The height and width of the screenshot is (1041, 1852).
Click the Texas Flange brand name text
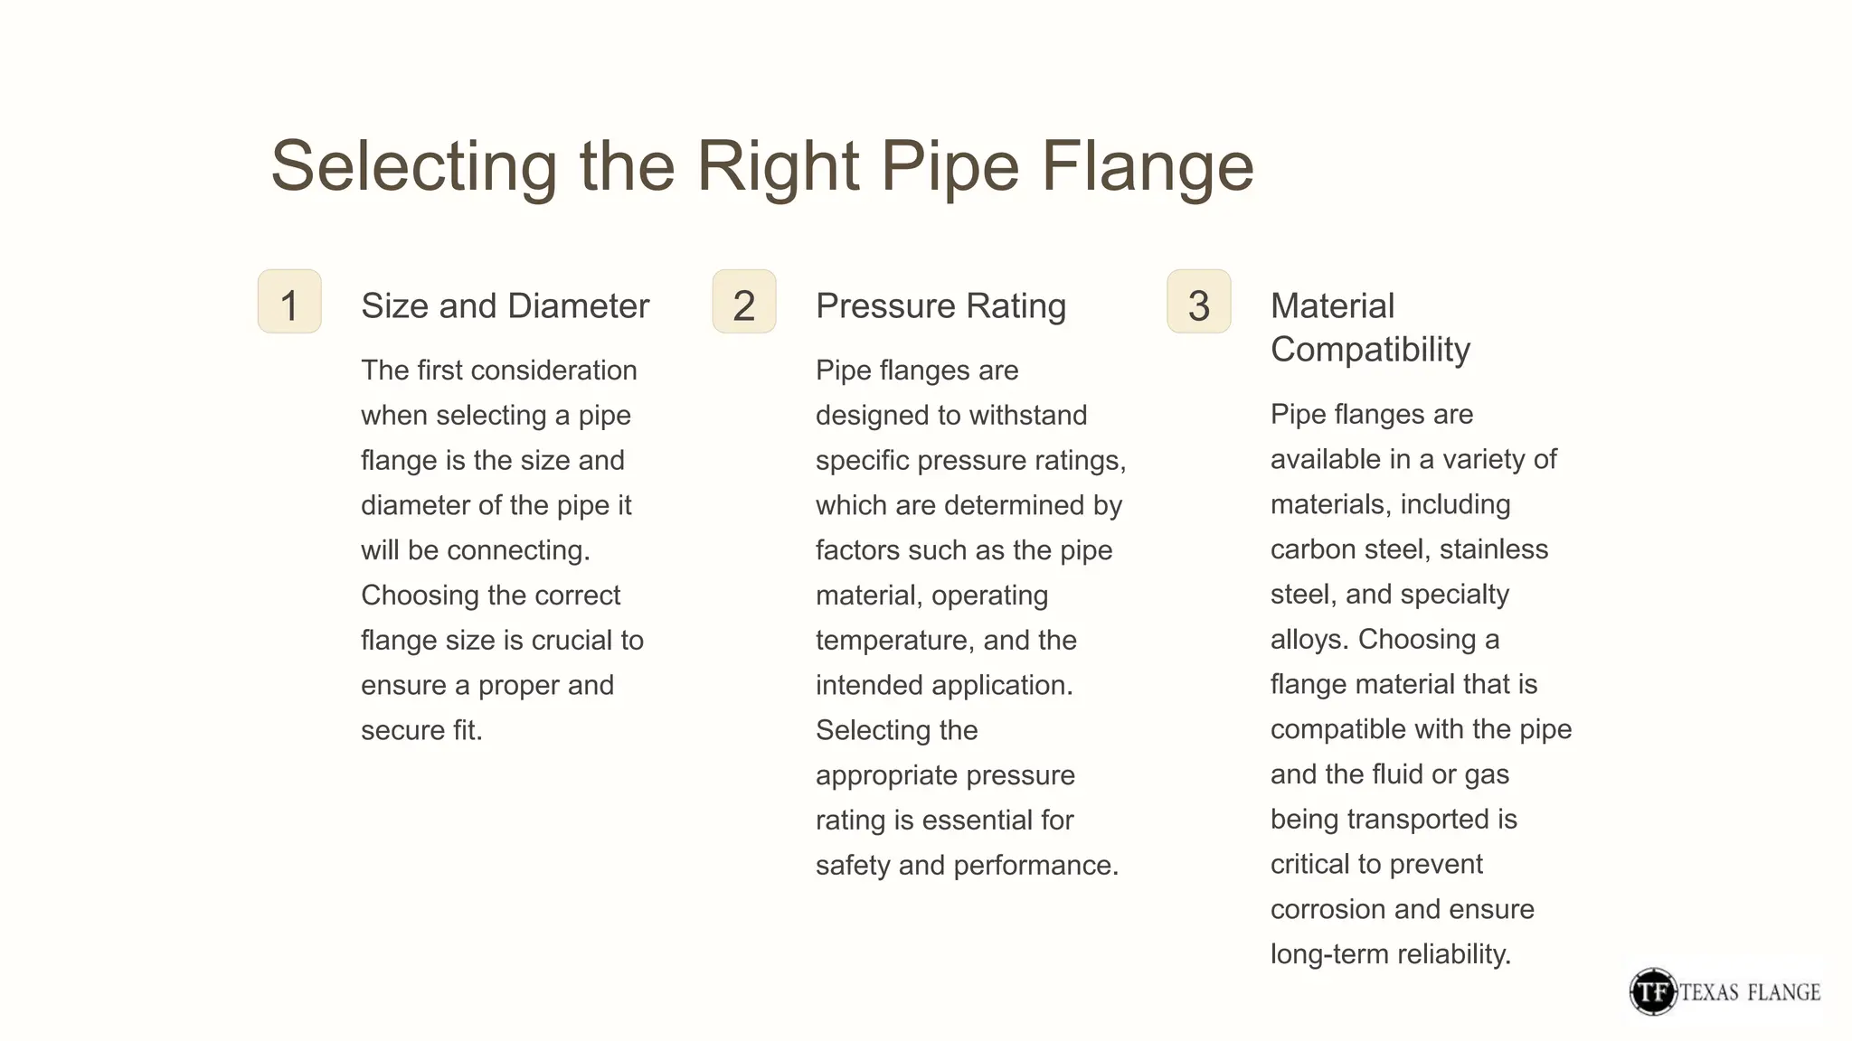click(x=1750, y=992)
